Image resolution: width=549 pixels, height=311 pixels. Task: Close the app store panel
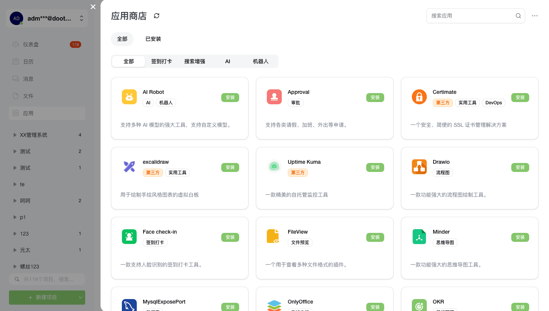coord(93,7)
